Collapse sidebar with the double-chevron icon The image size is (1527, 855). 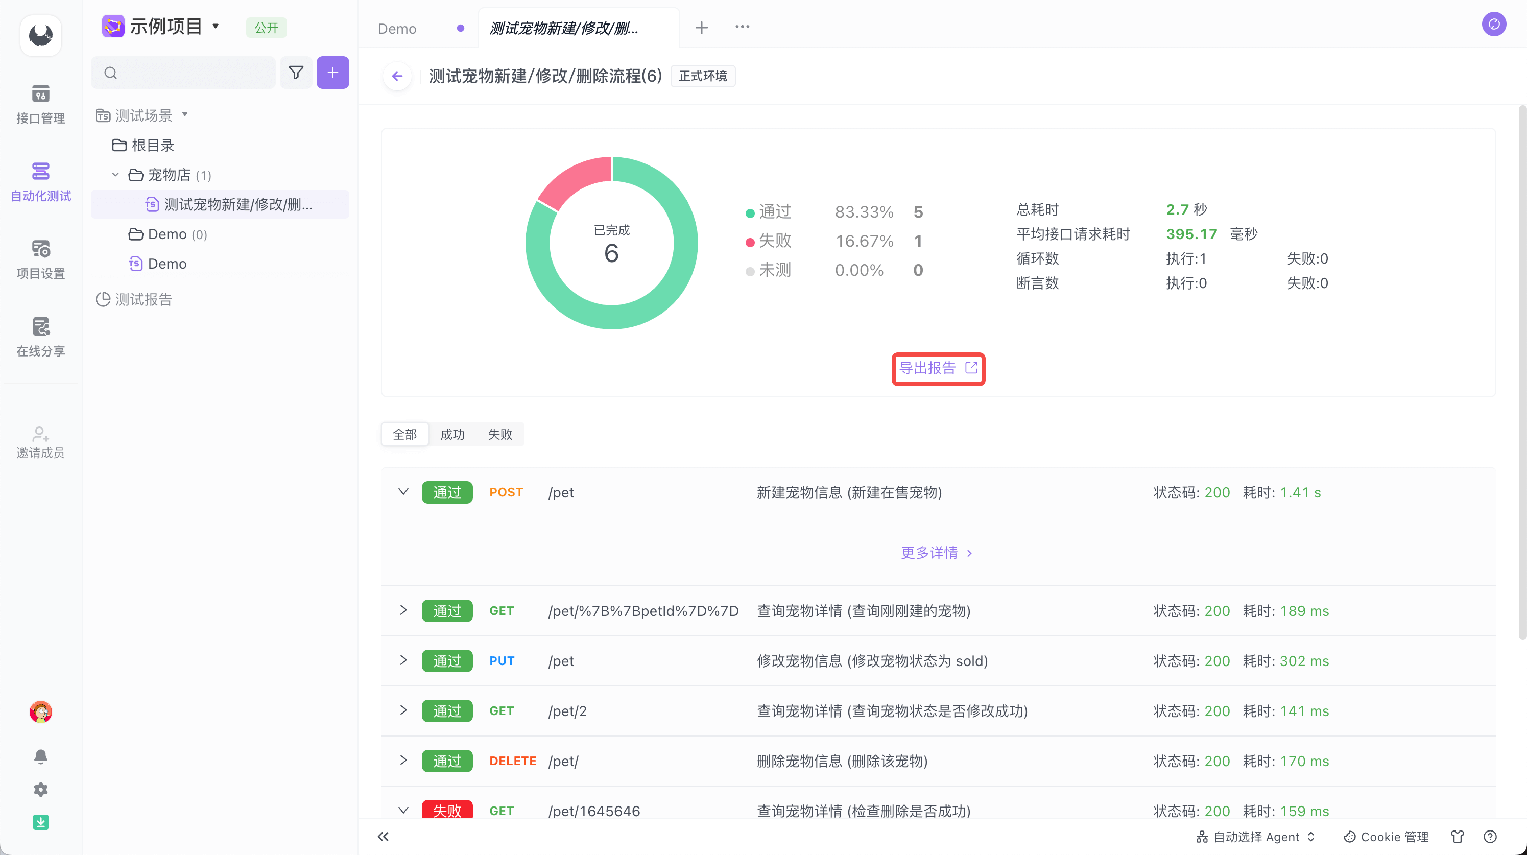point(383,837)
